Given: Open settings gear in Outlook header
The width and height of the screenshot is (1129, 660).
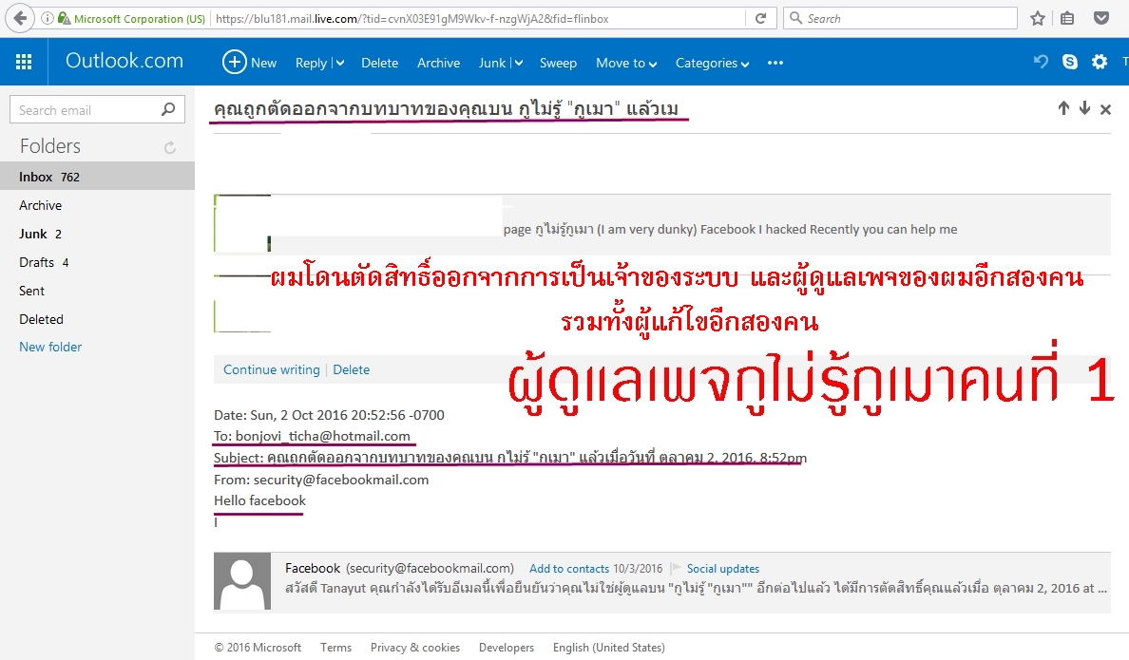Looking at the screenshot, I should [x=1100, y=62].
